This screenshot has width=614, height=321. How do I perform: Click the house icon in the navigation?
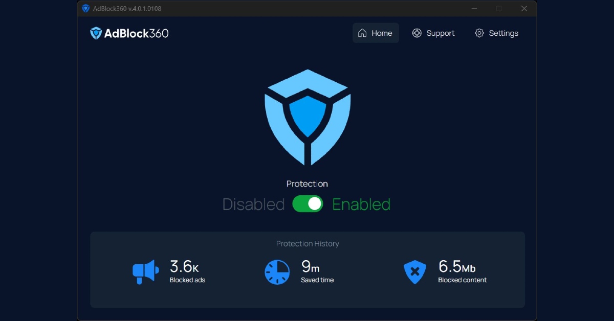click(x=362, y=33)
